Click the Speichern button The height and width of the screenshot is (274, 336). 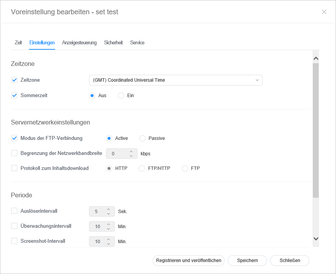[247, 261]
